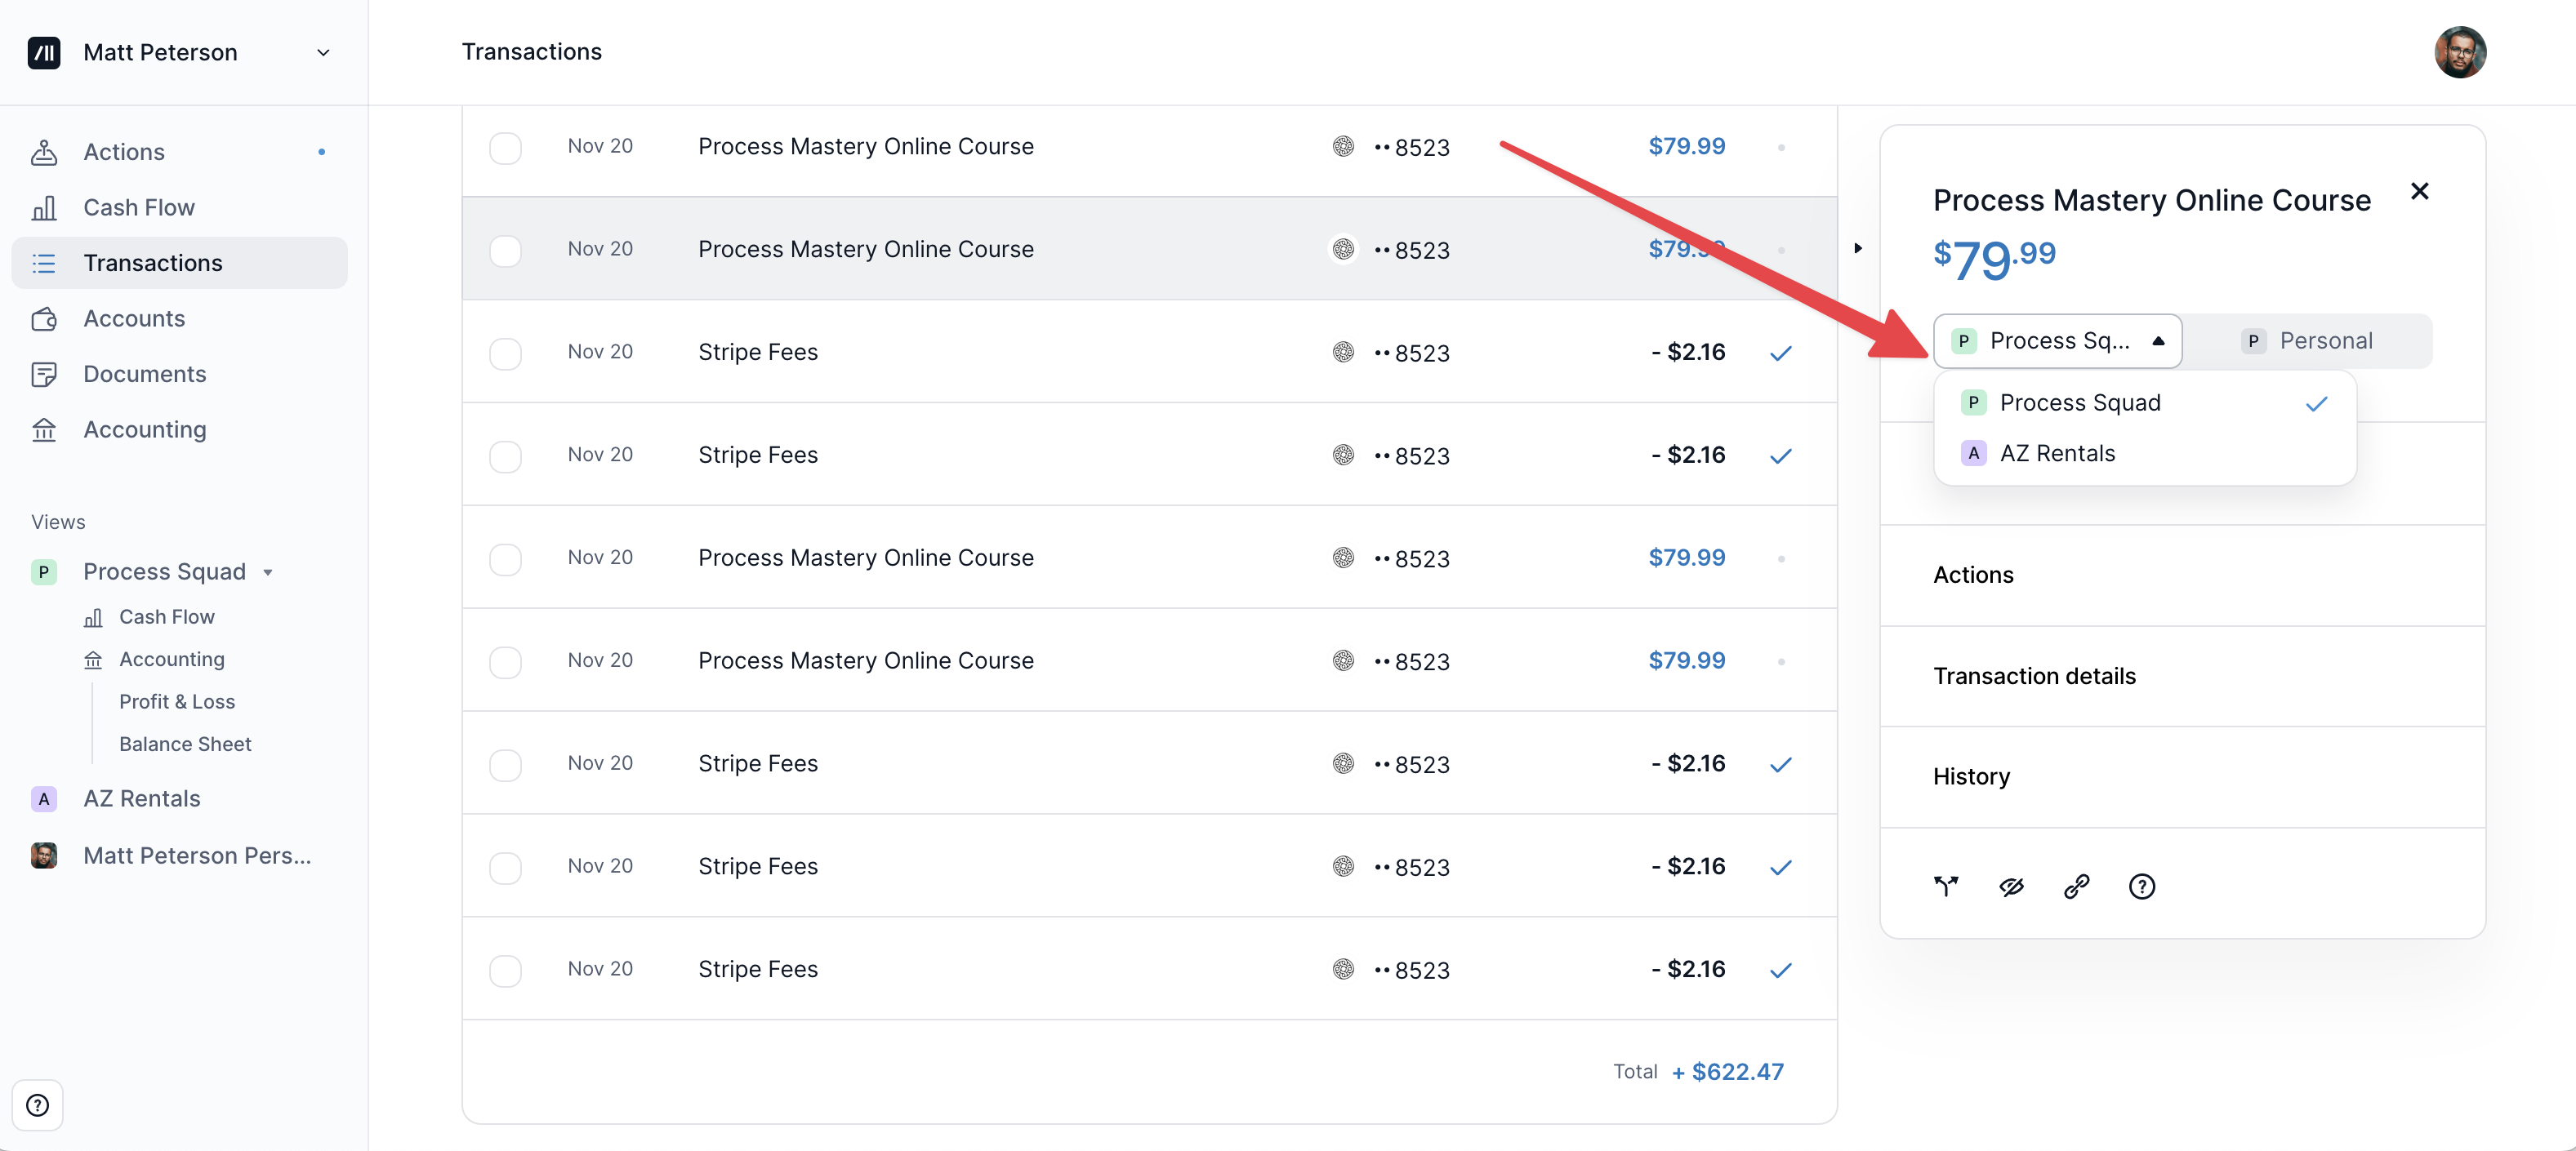Click the help icon in details panel

pos(2141,887)
